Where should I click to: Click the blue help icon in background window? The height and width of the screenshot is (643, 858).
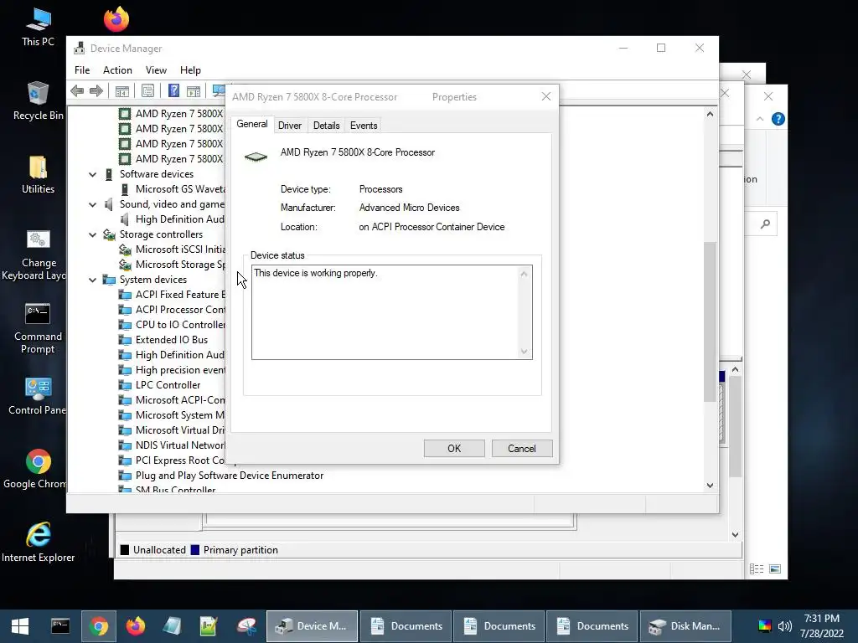tap(778, 119)
